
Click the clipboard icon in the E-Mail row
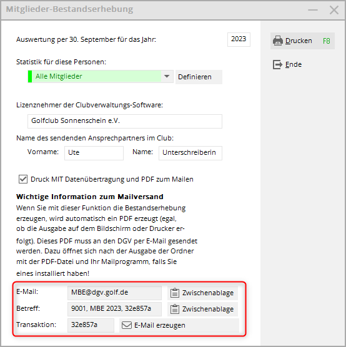(x=174, y=293)
